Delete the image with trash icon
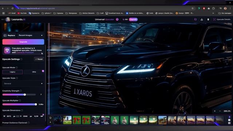Viewport: 233px width, 131px height. pyautogui.click(x=208, y=19)
